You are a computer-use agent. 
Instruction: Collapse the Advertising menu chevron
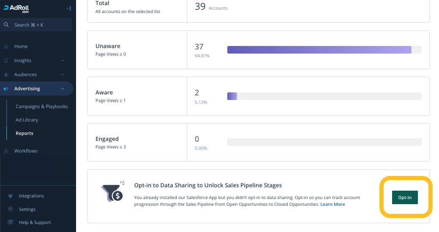(63, 89)
